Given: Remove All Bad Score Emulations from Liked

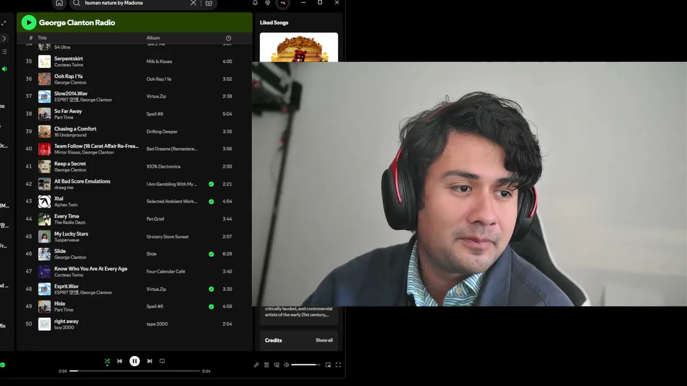Looking at the screenshot, I should (x=211, y=184).
